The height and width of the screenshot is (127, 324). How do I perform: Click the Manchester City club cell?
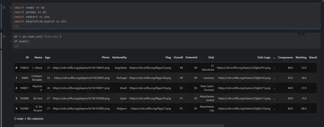(207, 109)
